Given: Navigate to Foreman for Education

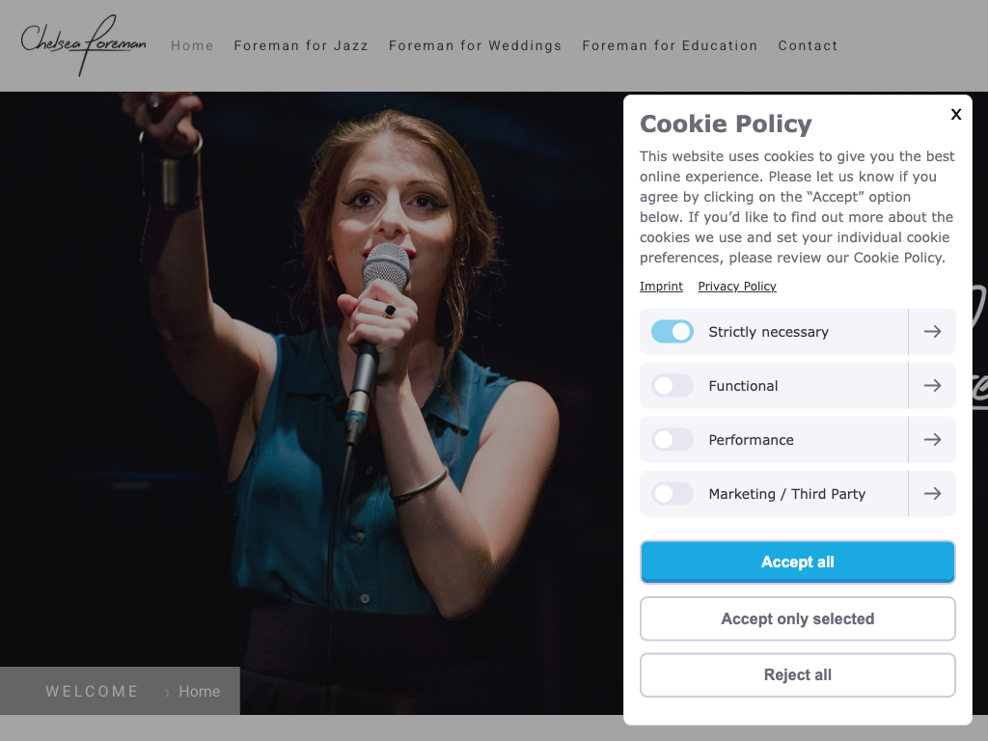Looking at the screenshot, I should (x=670, y=45).
